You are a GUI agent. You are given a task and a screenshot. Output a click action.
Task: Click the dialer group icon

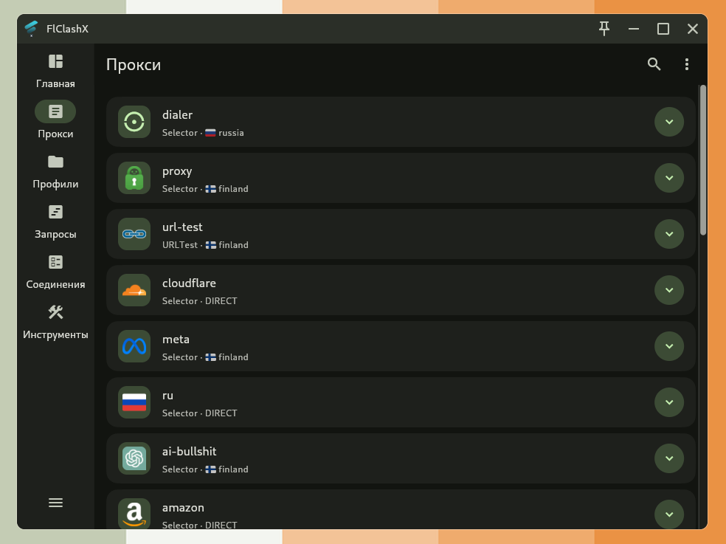(134, 122)
